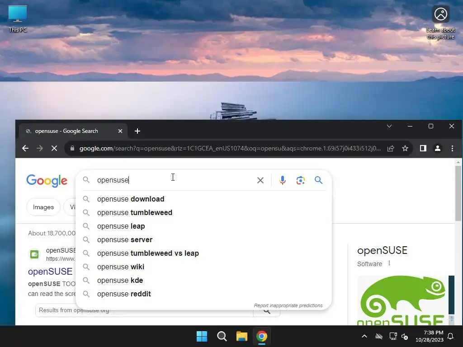
Task: Open Windows taskbar Search
Action: (222, 336)
